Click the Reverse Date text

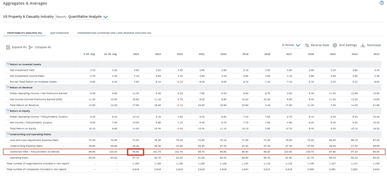coord(320,45)
